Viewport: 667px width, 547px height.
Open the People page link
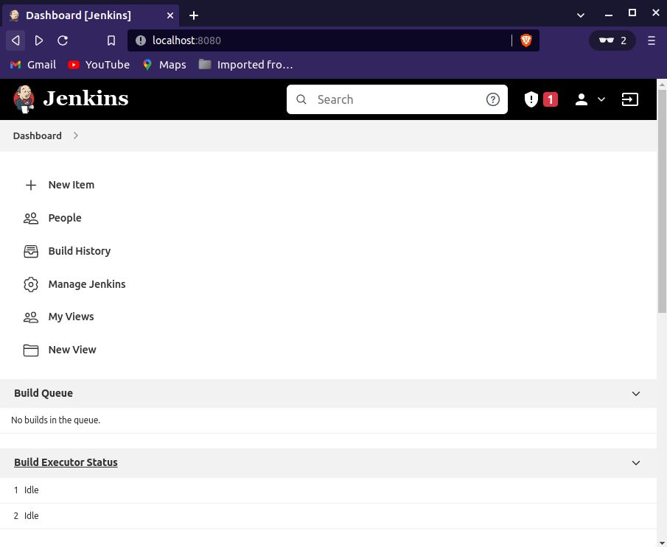(x=65, y=218)
